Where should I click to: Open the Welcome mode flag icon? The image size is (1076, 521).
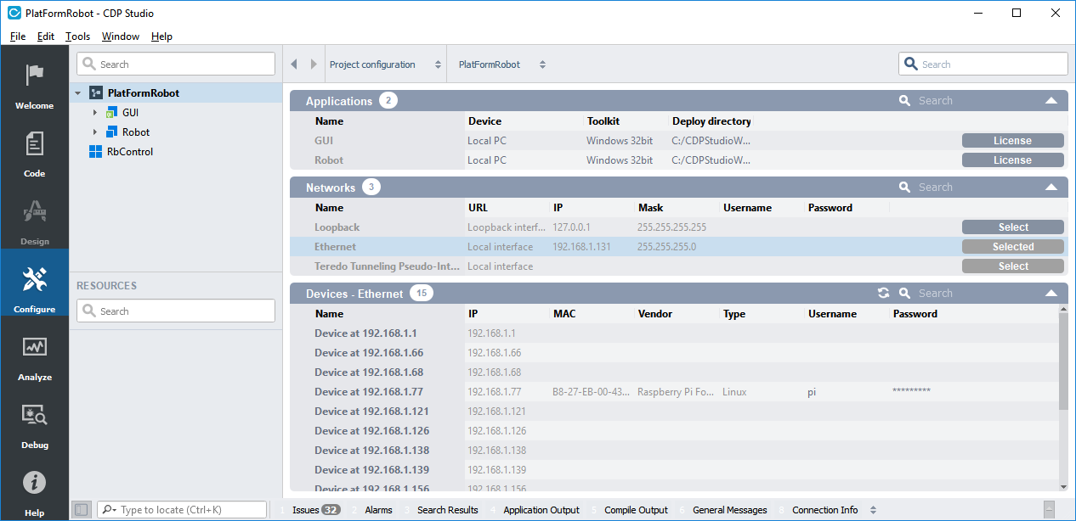34,75
